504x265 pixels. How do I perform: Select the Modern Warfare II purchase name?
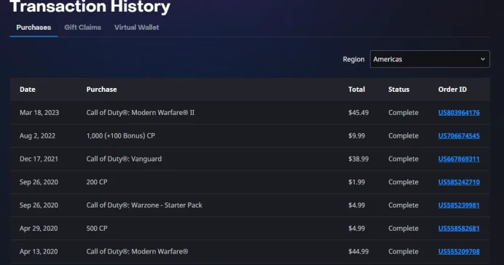(x=140, y=113)
